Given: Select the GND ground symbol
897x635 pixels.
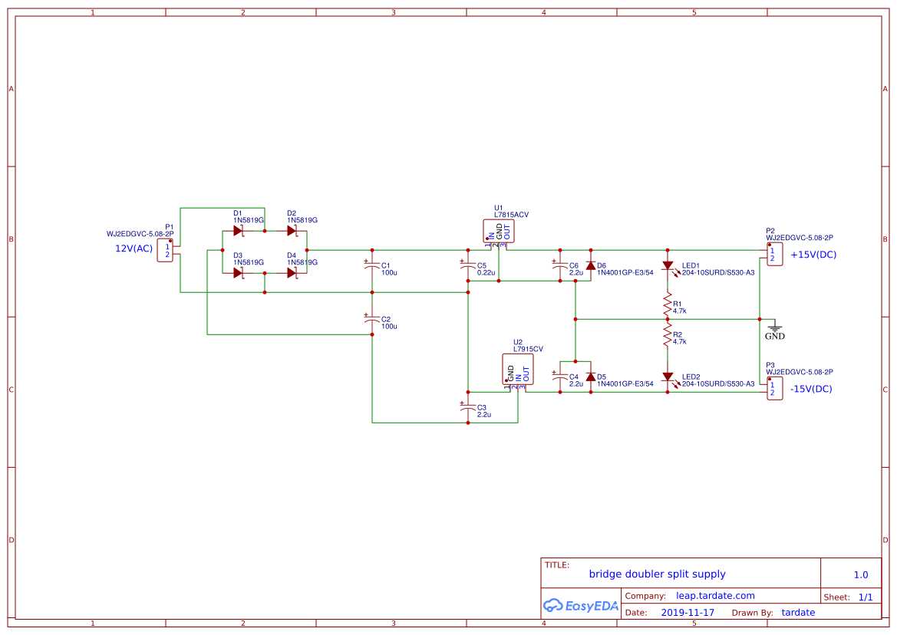Looking at the screenshot, I should pyautogui.click(x=774, y=331).
